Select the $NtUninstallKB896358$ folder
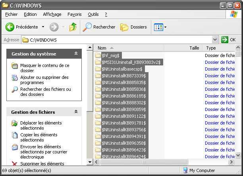 [124, 143]
